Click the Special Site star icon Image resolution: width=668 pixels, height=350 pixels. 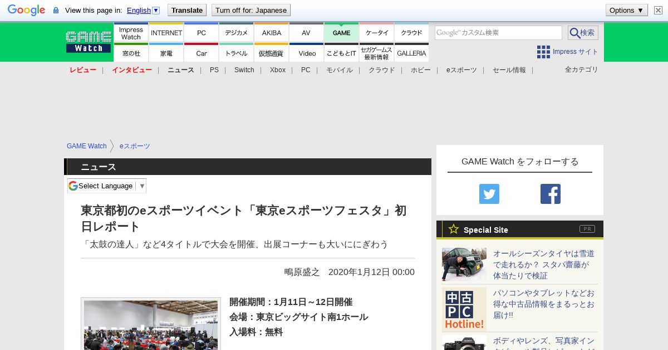coord(454,229)
